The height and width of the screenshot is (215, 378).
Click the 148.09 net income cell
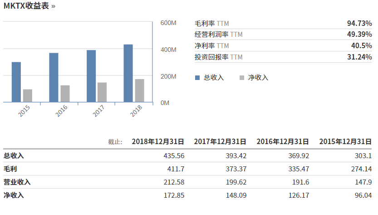236,195
